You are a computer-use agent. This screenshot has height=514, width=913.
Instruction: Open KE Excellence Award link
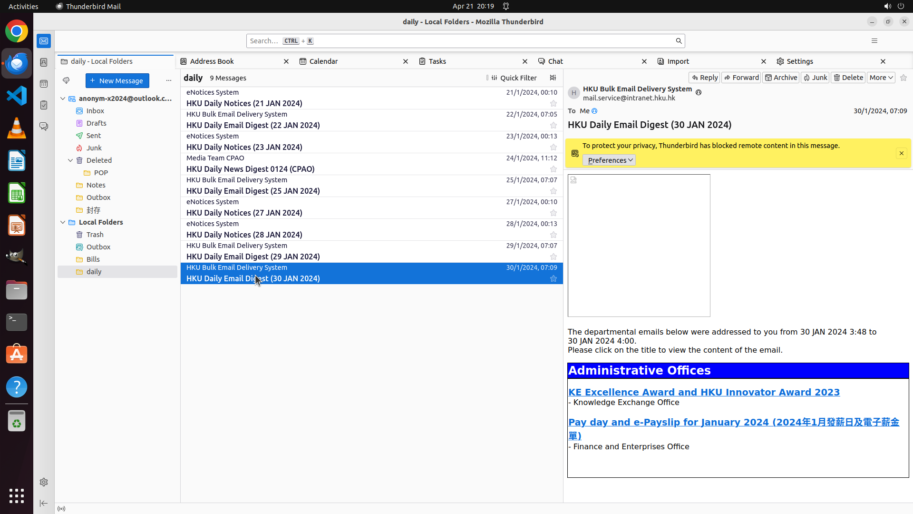(x=704, y=392)
